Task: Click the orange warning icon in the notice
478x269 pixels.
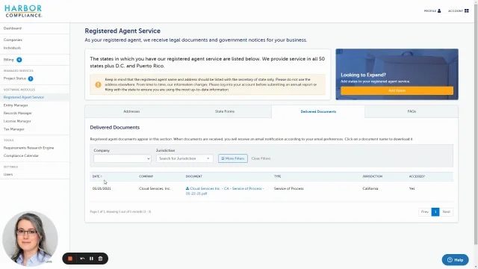Action: tap(98, 84)
